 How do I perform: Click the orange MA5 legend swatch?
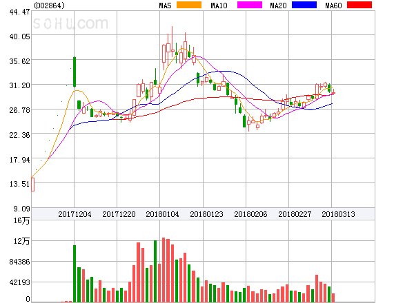189,5
